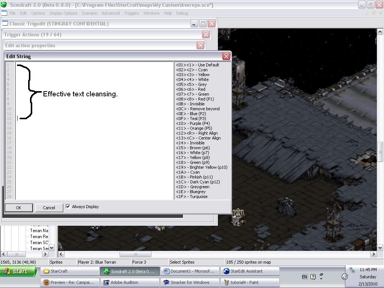Close the Trigger Actions window
Screen dimensions: 384x288
pyautogui.click(x=206, y=34)
